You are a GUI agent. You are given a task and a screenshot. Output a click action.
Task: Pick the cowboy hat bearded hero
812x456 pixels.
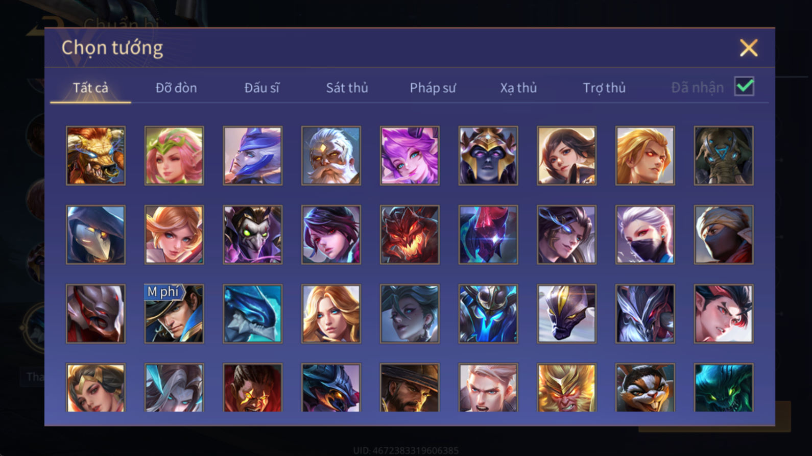[410, 388]
